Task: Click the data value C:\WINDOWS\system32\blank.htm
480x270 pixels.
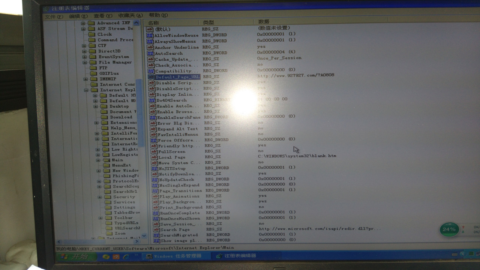Action: pyautogui.click(x=297, y=156)
